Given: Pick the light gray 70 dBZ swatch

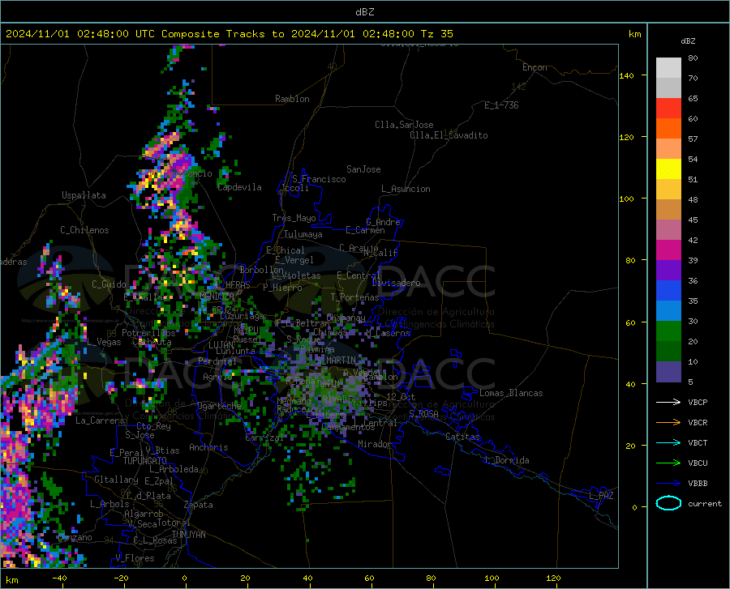Looking at the screenshot, I should tap(668, 68).
